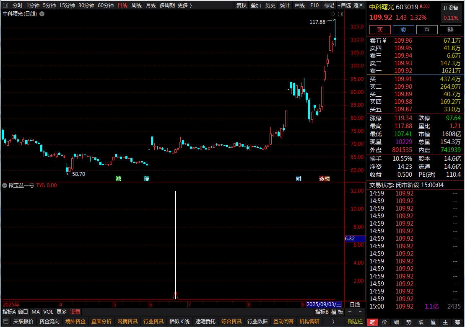
Task: Open the 多周期 multi-period view
Action: pos(167,5)
